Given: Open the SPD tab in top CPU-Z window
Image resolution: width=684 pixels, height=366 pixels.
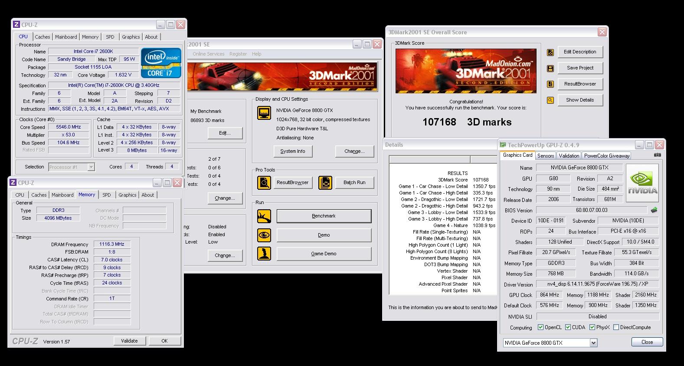Looking at the screenshot, I should 110,37.
